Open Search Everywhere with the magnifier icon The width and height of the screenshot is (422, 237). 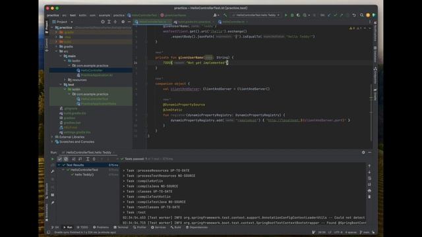coord(362,15)
